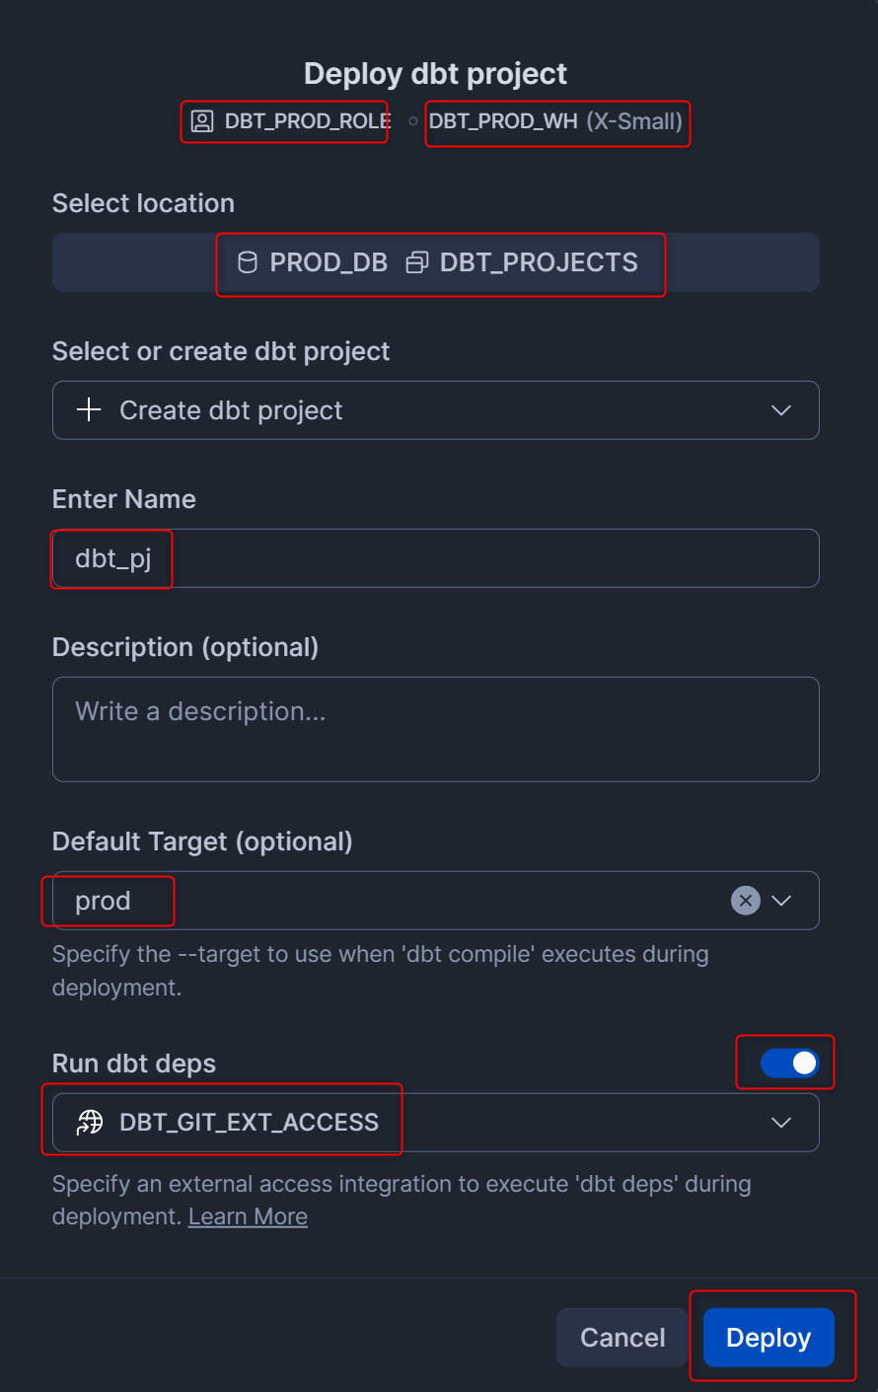Click the role user icon beside DBT_PROD_ROLE
Screen dimensions: 878x1392
click(x=202, y=121)
